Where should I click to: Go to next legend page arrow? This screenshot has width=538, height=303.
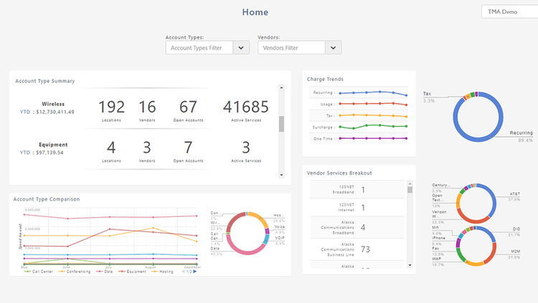click(x=195, y=271)
